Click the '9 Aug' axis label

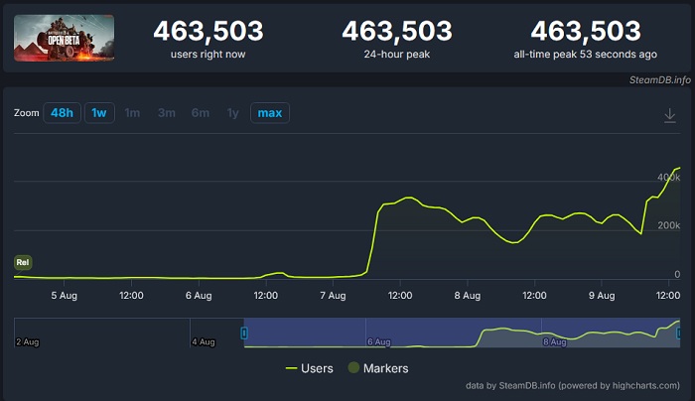(602, 296)
